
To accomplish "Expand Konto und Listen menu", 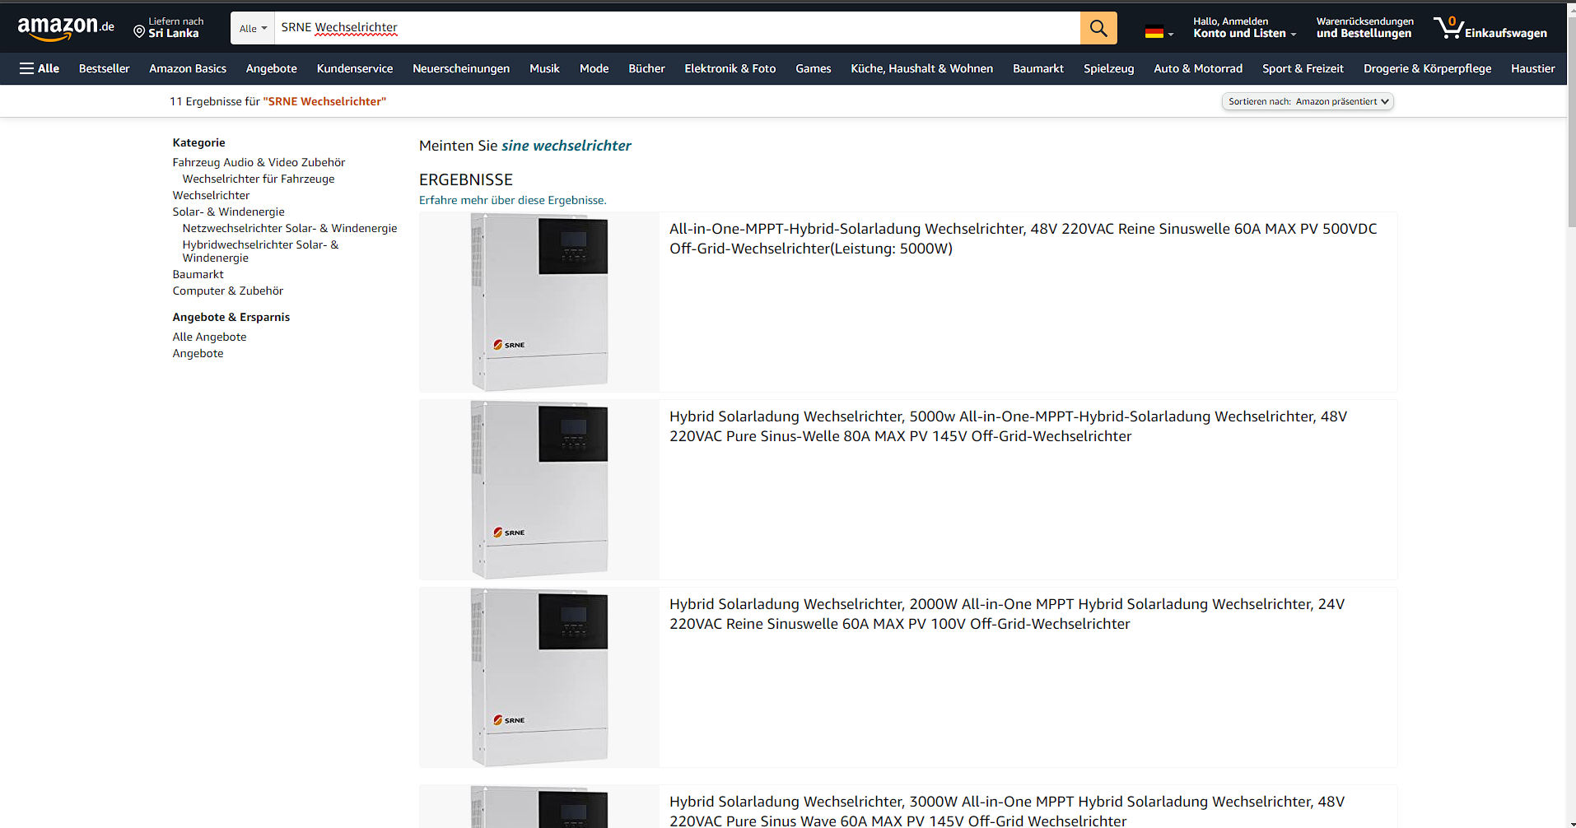I will (x=1244, y=28).
